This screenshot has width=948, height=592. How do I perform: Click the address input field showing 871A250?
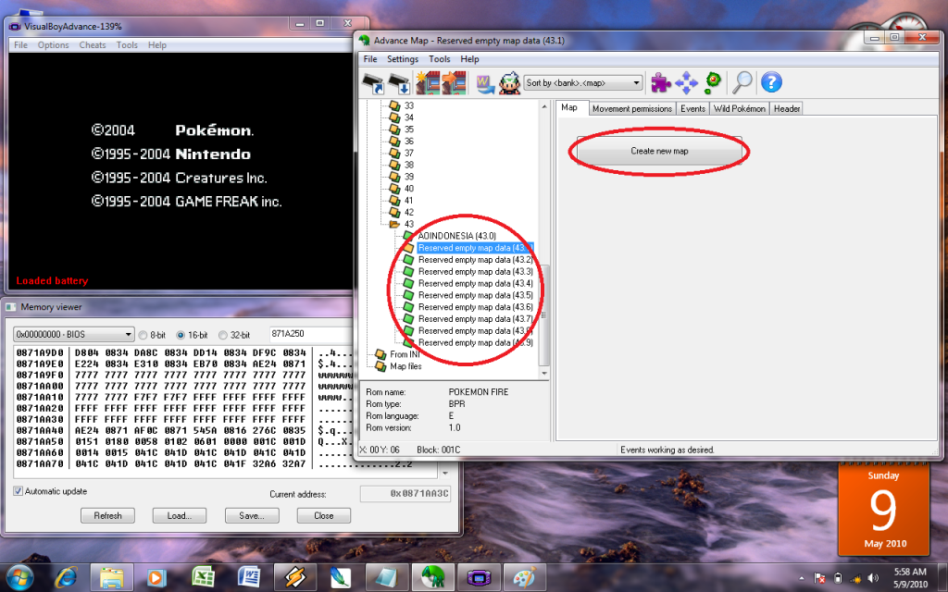(x=311, y=334)
